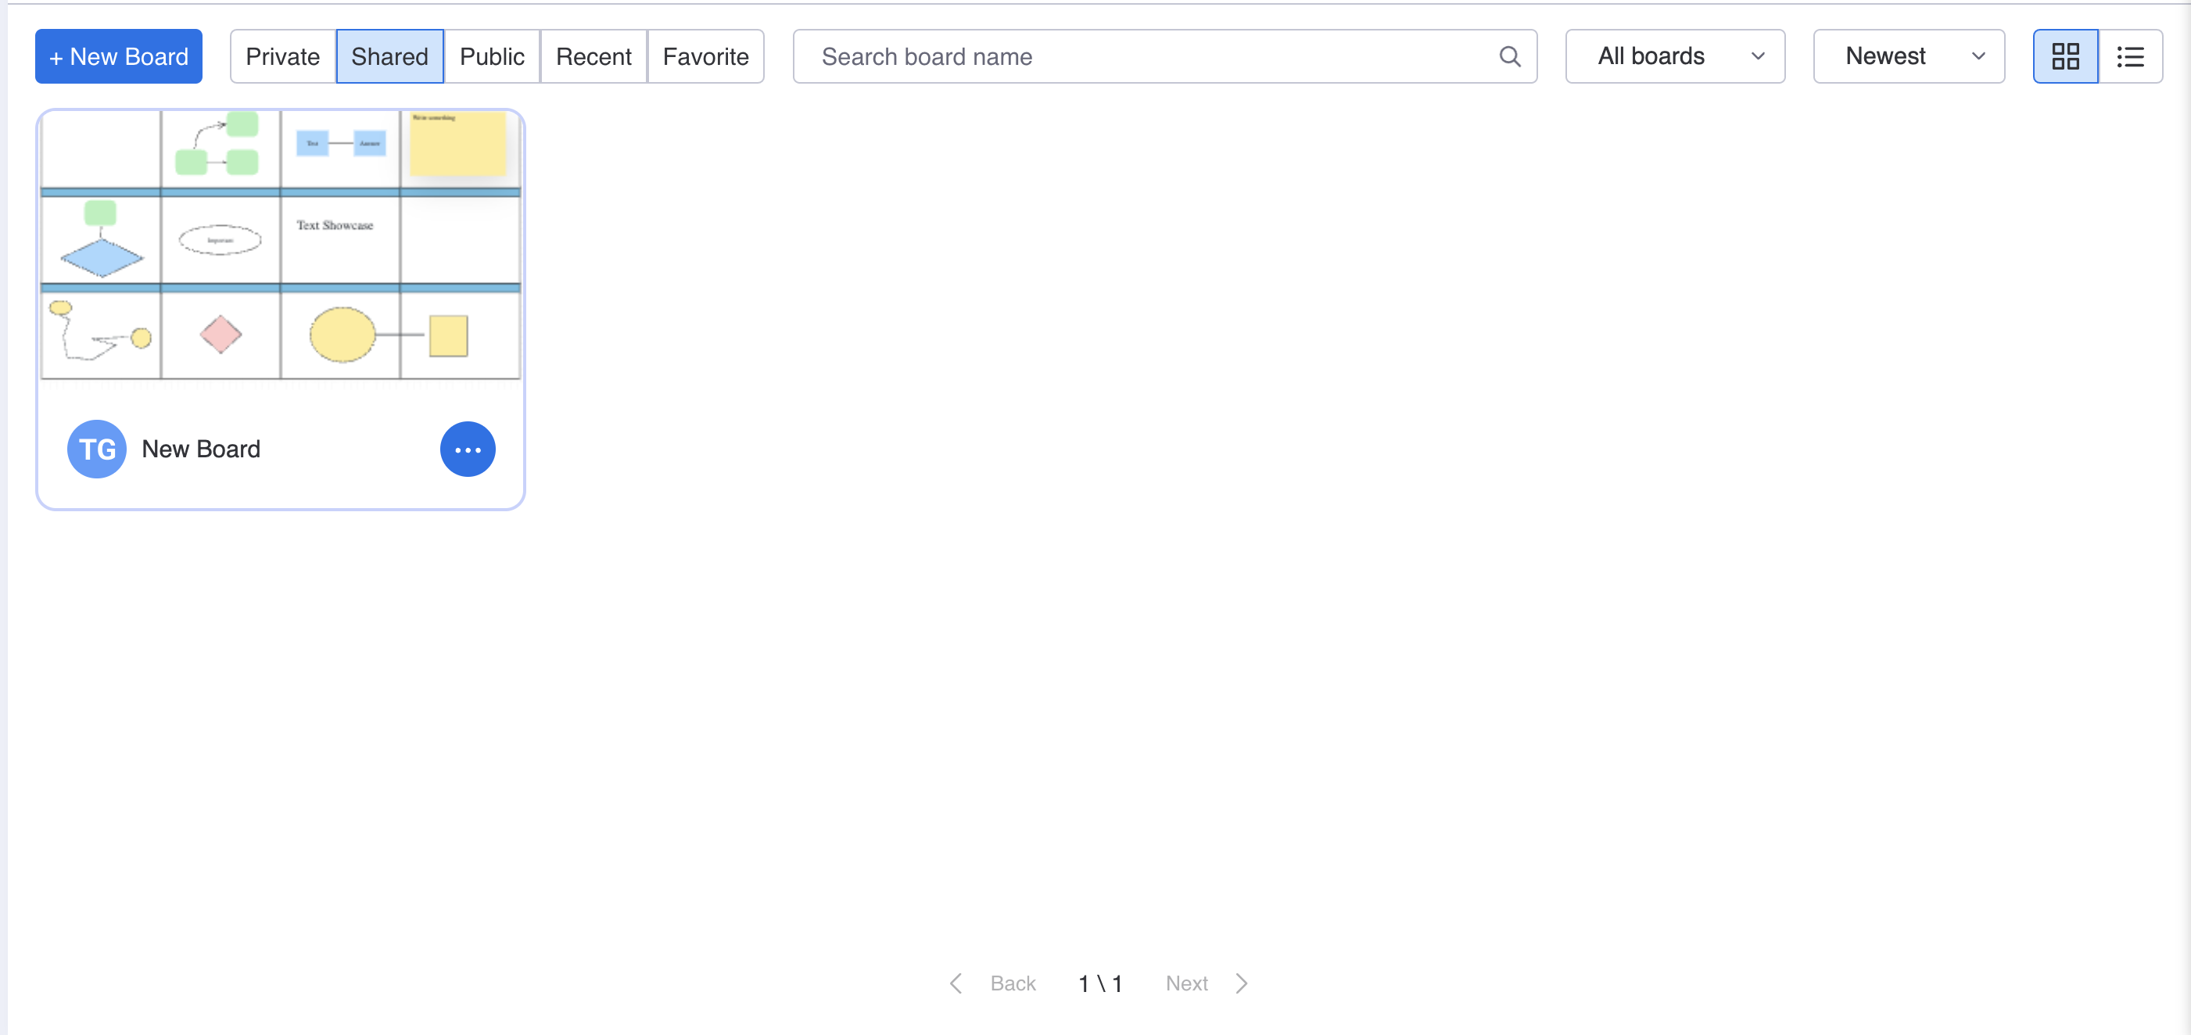Click the magnifying glass search icon
This screenshot has height=1035, width=2191.
pos(1510,57)
